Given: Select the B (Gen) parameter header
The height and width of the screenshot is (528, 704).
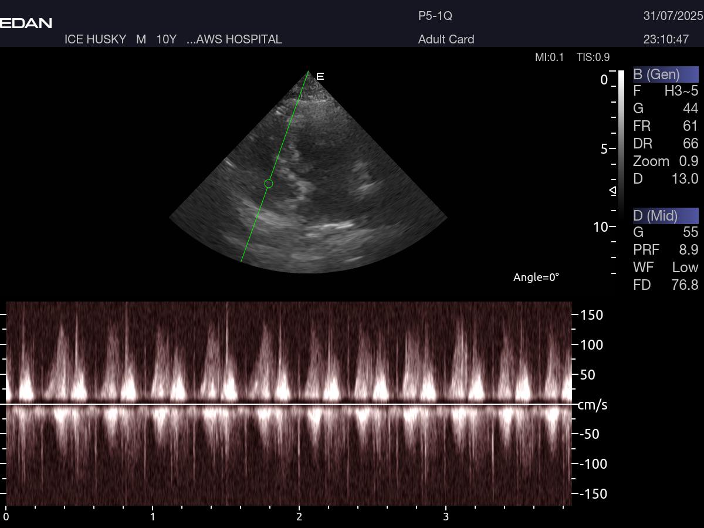Looking at the screenshot, I should tap(665, 75).
